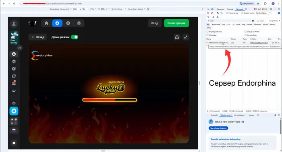Enable the Preserve log checkbox
The image size is (282, 152).
click(x=227, y=13)
